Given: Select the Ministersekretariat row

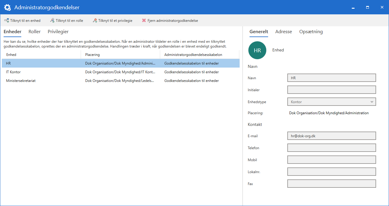Looking at the screenshot, I should pos(121,81).
